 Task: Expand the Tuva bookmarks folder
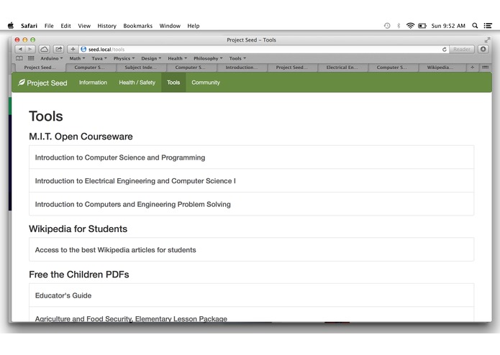99,58
